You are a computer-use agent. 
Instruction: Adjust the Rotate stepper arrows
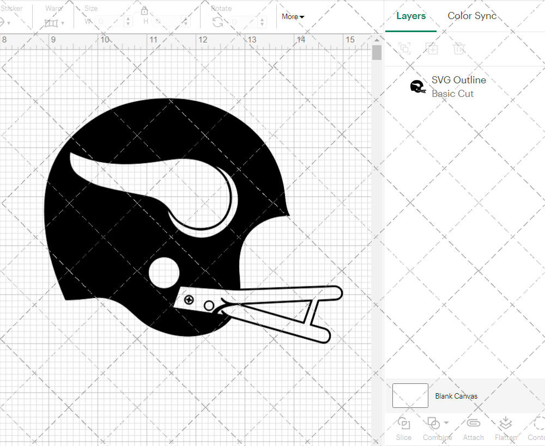coord(262,22)
